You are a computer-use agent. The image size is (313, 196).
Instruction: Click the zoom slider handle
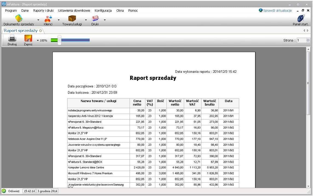[59, 40]
